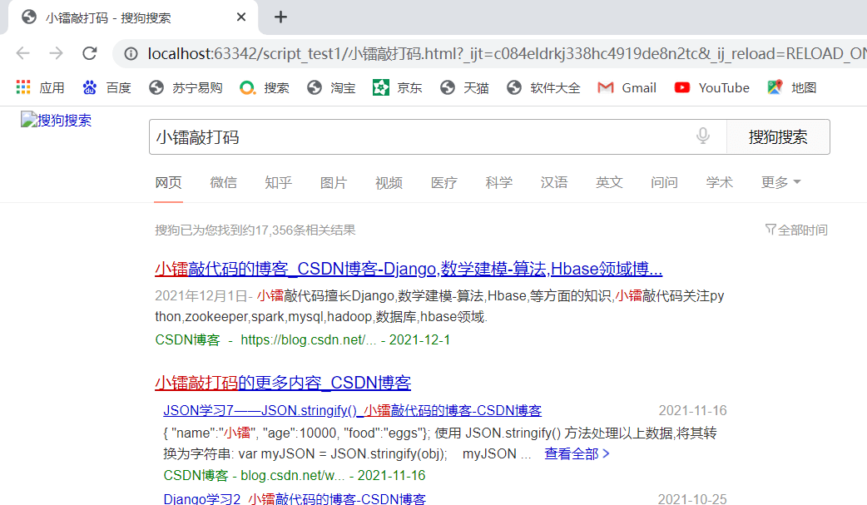This screenshot has width=867, height=505.
Task: Open the 应用 apps grid bookmark
Action: pyautogui.click(x=41, y=87)
